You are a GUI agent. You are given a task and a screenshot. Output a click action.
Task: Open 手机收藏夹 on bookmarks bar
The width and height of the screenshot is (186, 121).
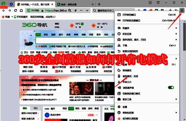(x=21, y=17)
